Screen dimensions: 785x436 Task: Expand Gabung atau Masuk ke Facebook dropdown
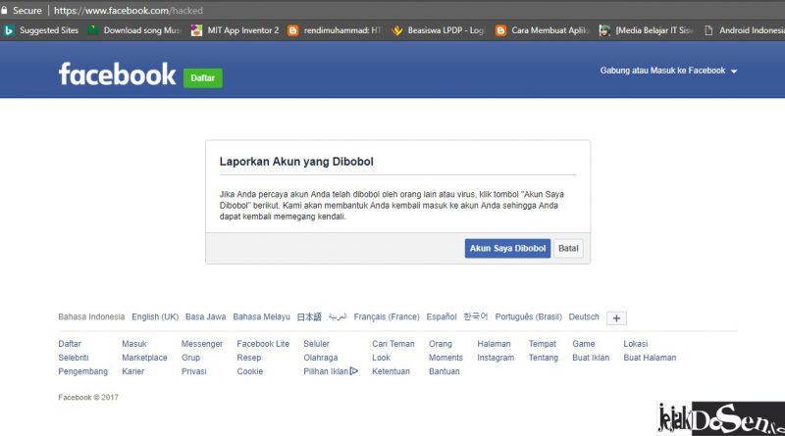(668, 71)
